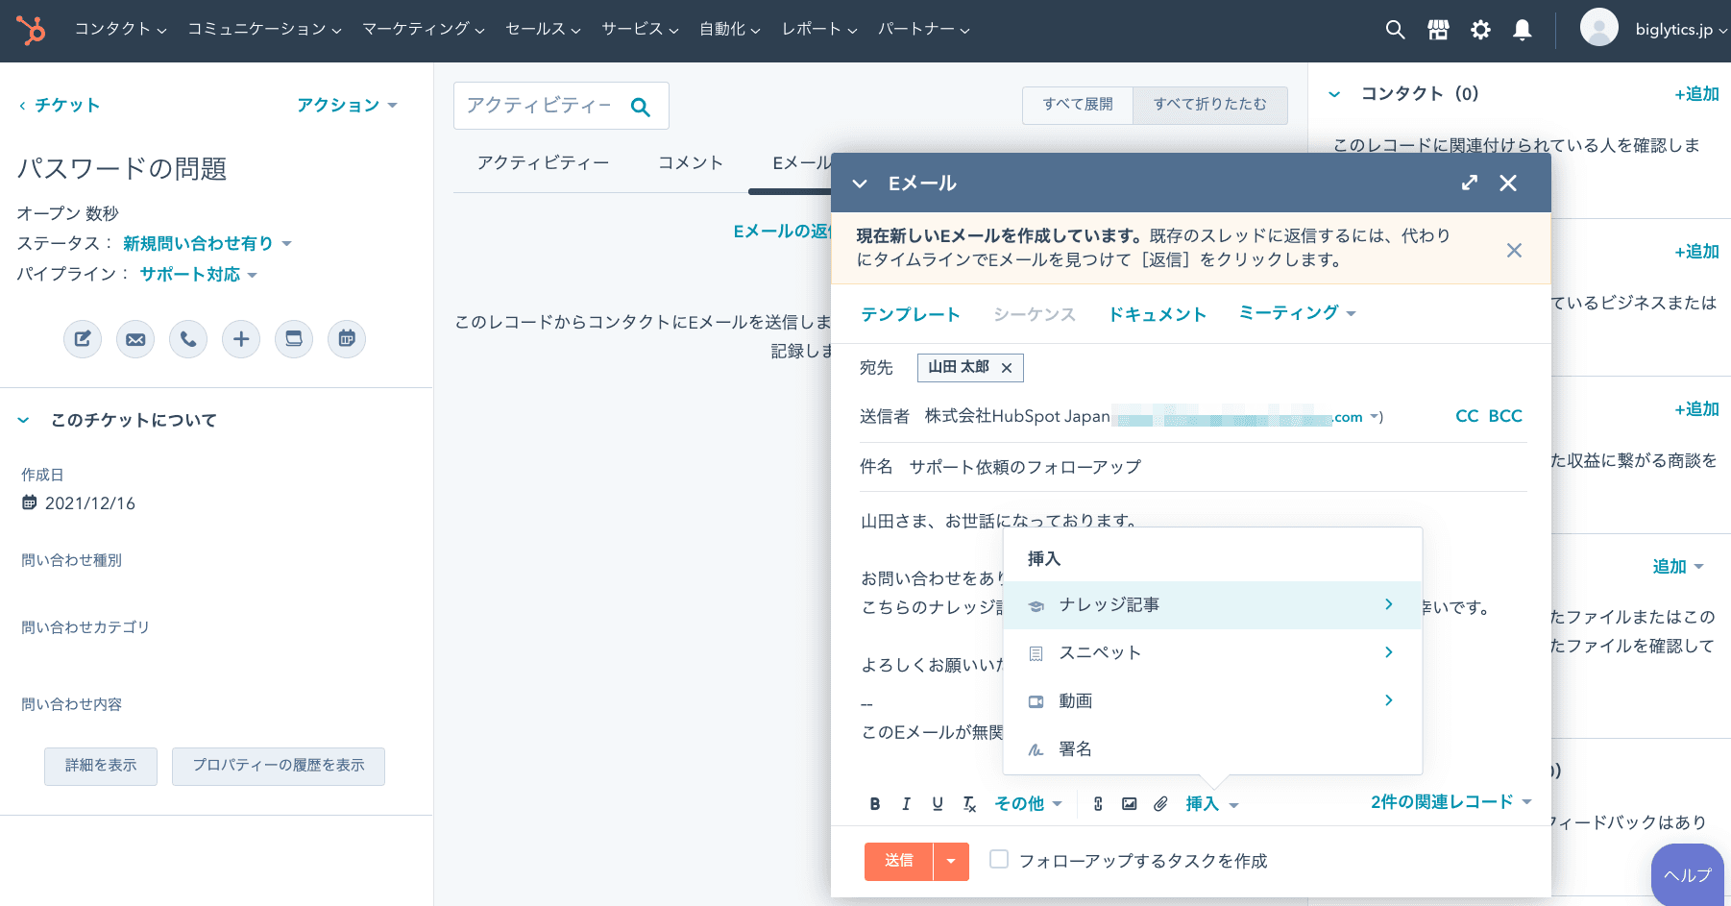Click the phone call icon
Viewport: 1731px width, 906px height.
pos(188,339)
